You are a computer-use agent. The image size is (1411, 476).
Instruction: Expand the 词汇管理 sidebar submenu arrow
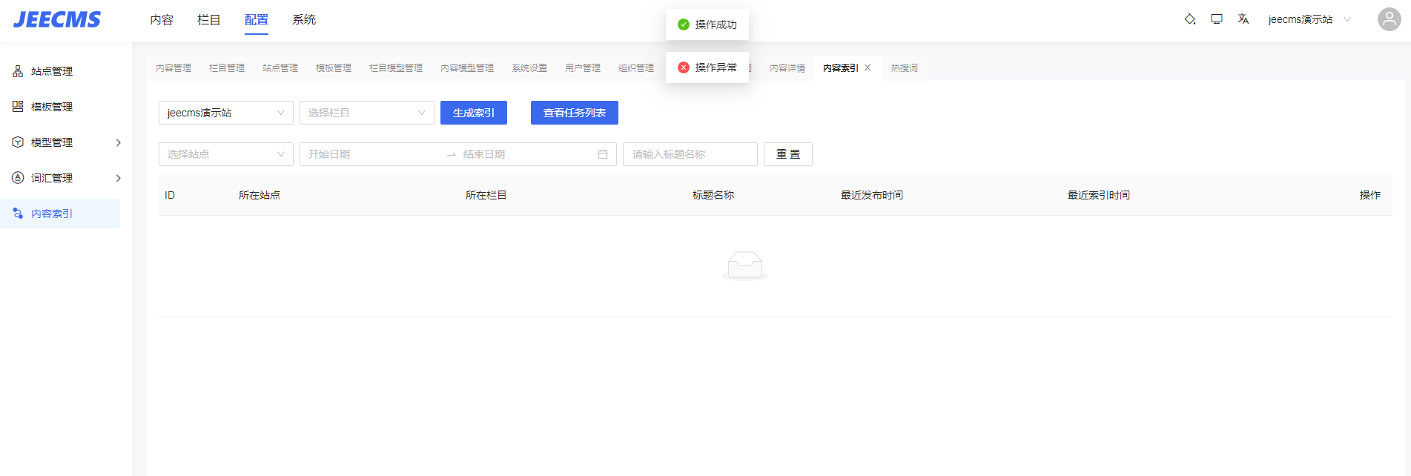(118, 178)
